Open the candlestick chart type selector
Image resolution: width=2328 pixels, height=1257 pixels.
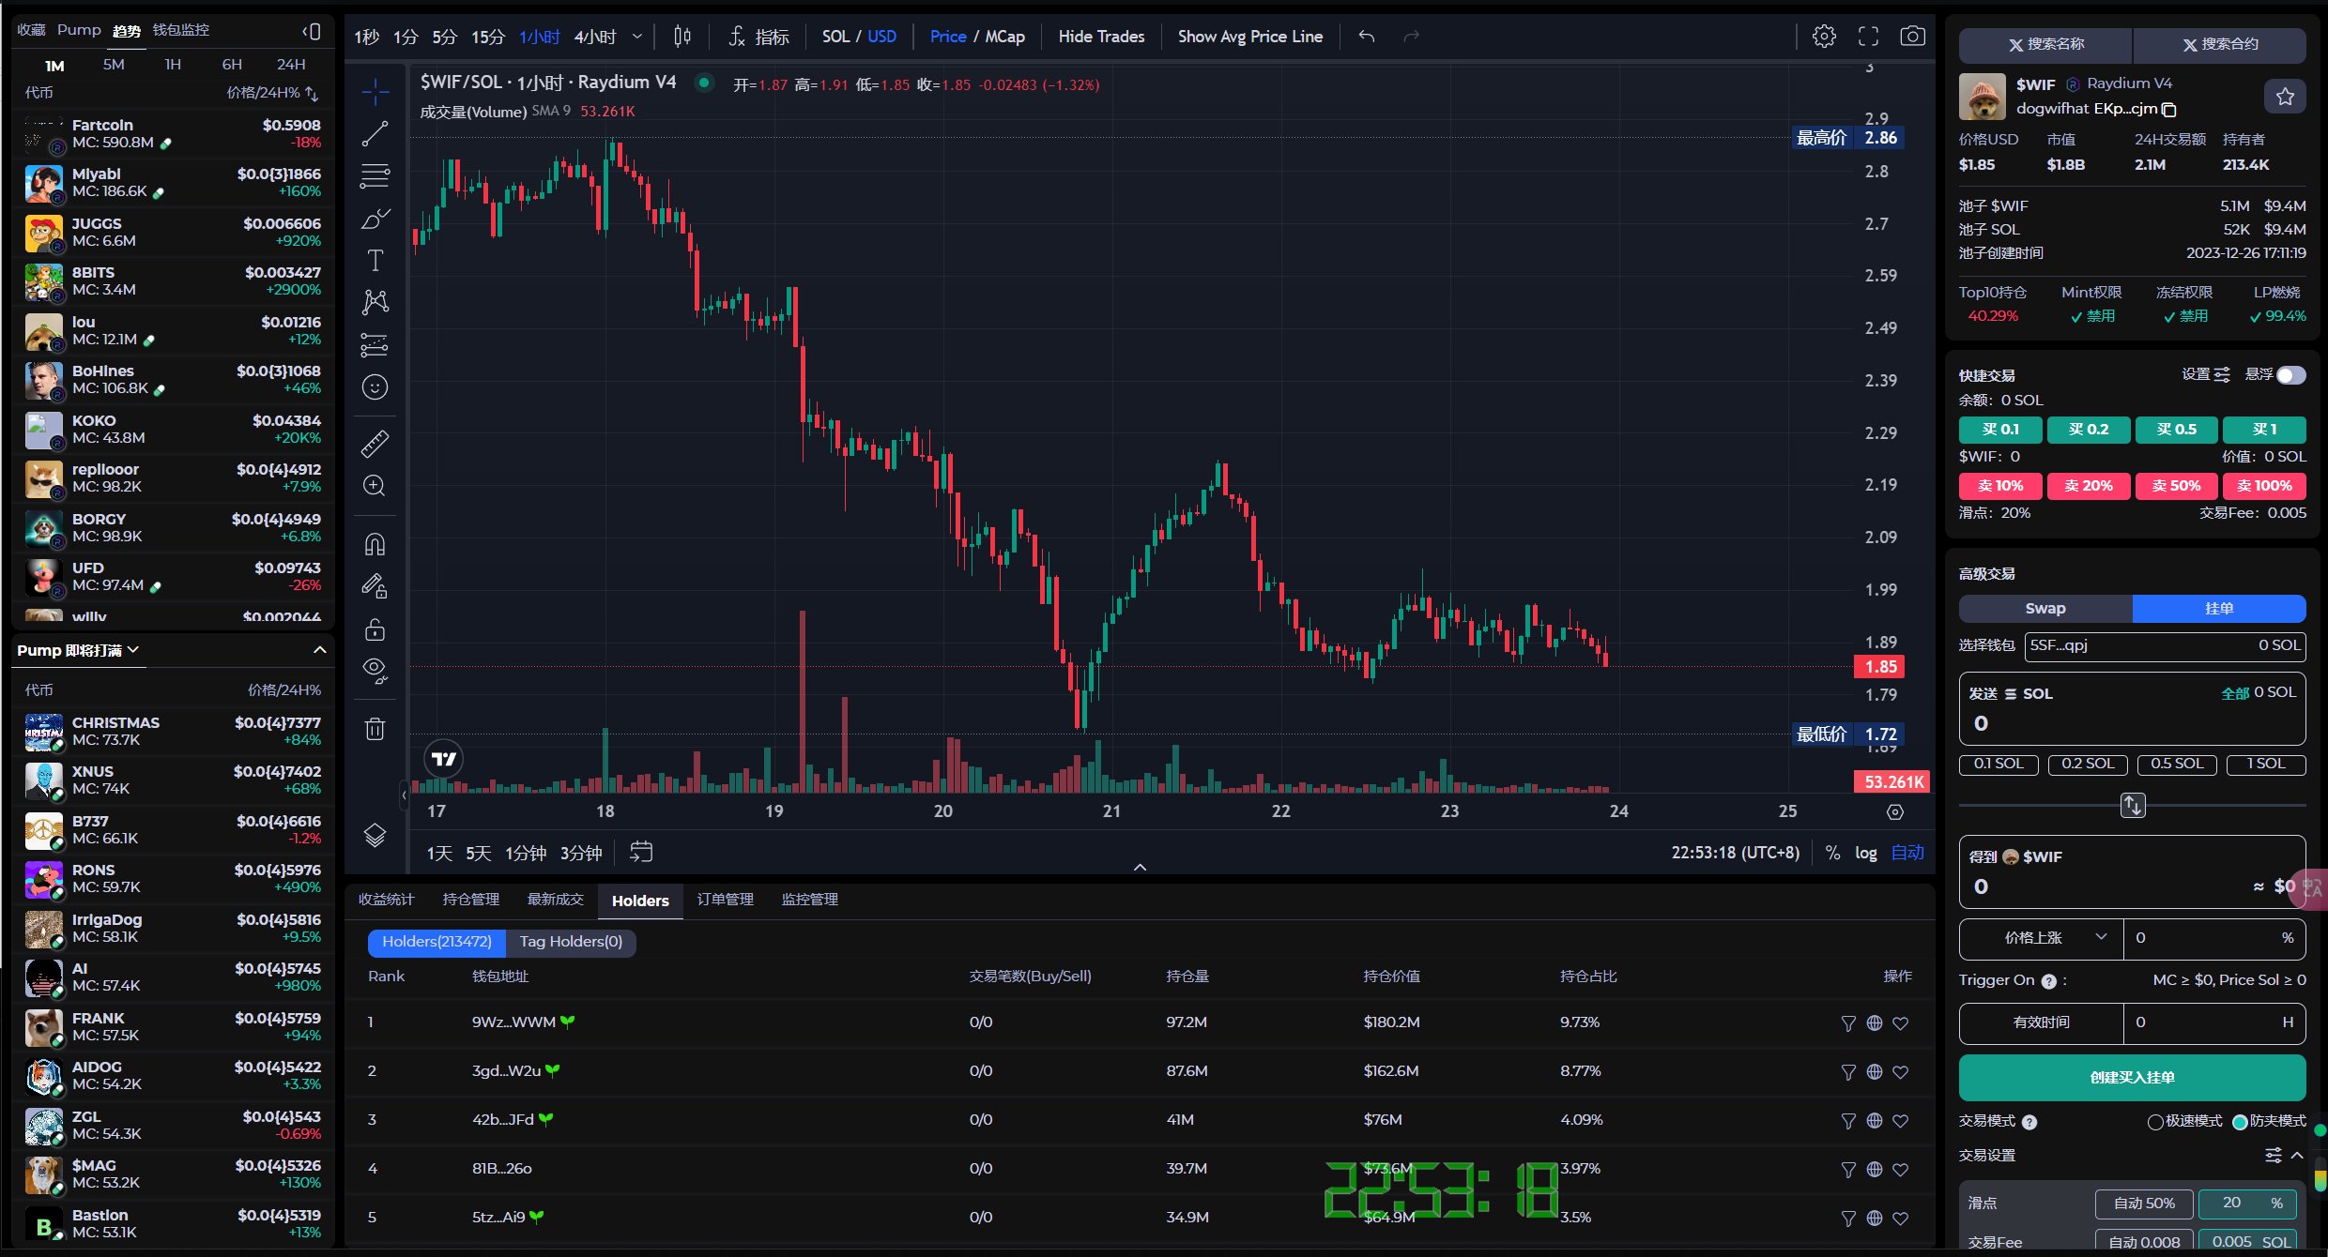tap(682, 37)
